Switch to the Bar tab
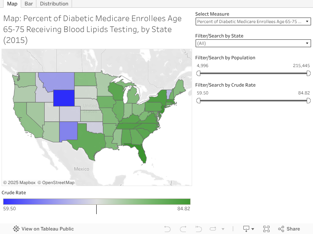This screenshot has height=234, width=313. (x=29, y=4)
